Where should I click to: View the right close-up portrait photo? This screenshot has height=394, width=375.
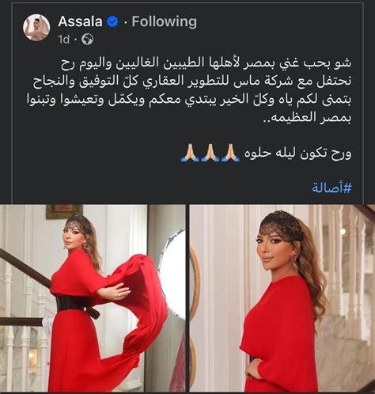click(282, 298)
